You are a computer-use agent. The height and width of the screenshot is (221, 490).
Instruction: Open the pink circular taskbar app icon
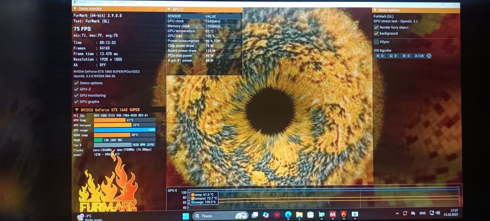(x=277, y=215)
